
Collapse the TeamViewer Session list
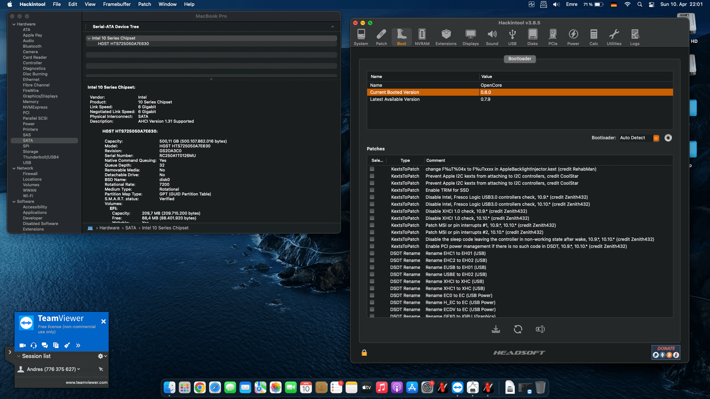click(18, 356)
